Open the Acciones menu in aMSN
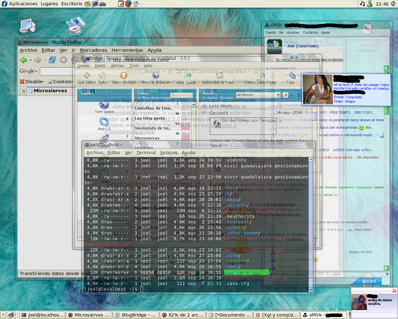398x319 pixels. [x=293, y=32]
